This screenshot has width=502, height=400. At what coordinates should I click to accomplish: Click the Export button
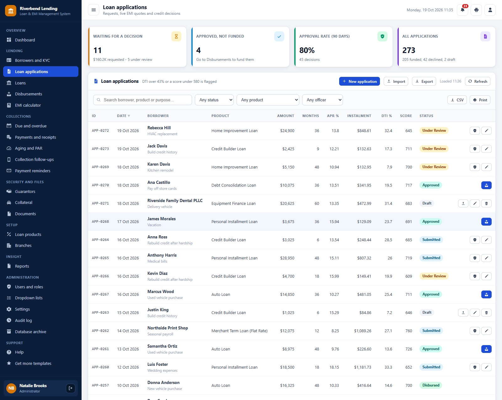click(424, 81)
